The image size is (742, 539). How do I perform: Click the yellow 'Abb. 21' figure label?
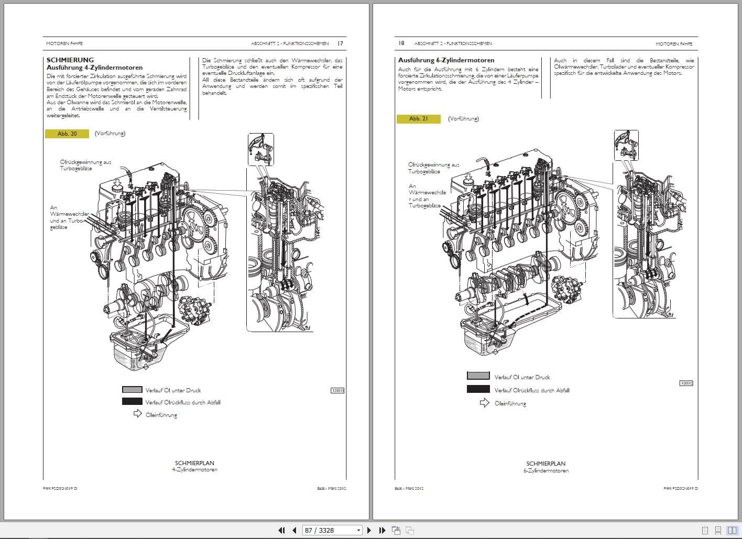tap(419, 118)
